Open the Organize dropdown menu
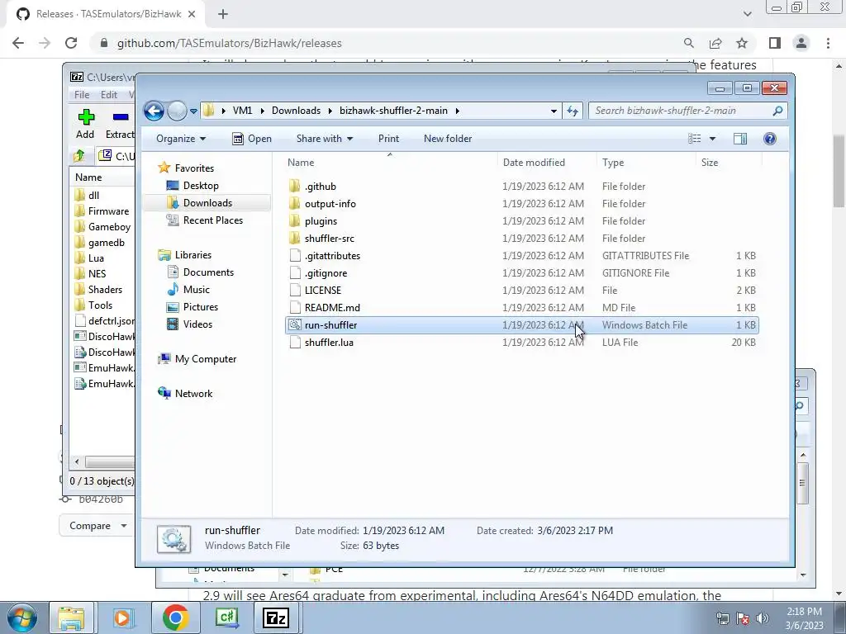The height and width of the screenshot is (634, 846). coord(181,139)
